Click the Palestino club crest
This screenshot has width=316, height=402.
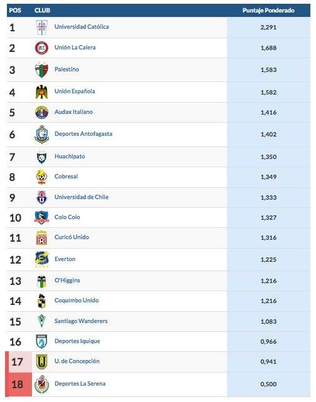pyautogui.click(x=41, y=70)
